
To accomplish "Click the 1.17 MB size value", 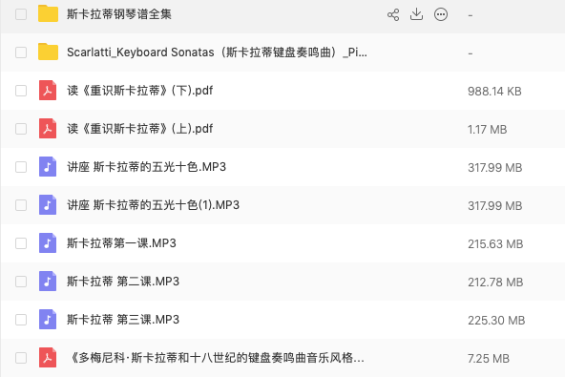I will (487, 130).
